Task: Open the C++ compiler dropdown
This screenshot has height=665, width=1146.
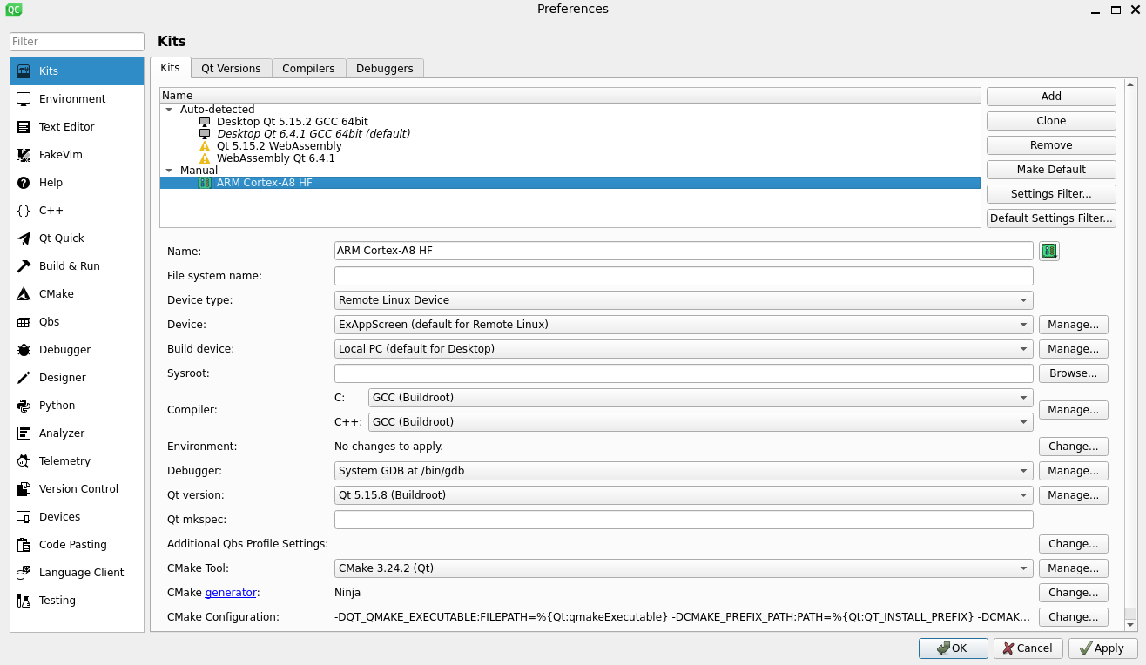Action: 701,422
